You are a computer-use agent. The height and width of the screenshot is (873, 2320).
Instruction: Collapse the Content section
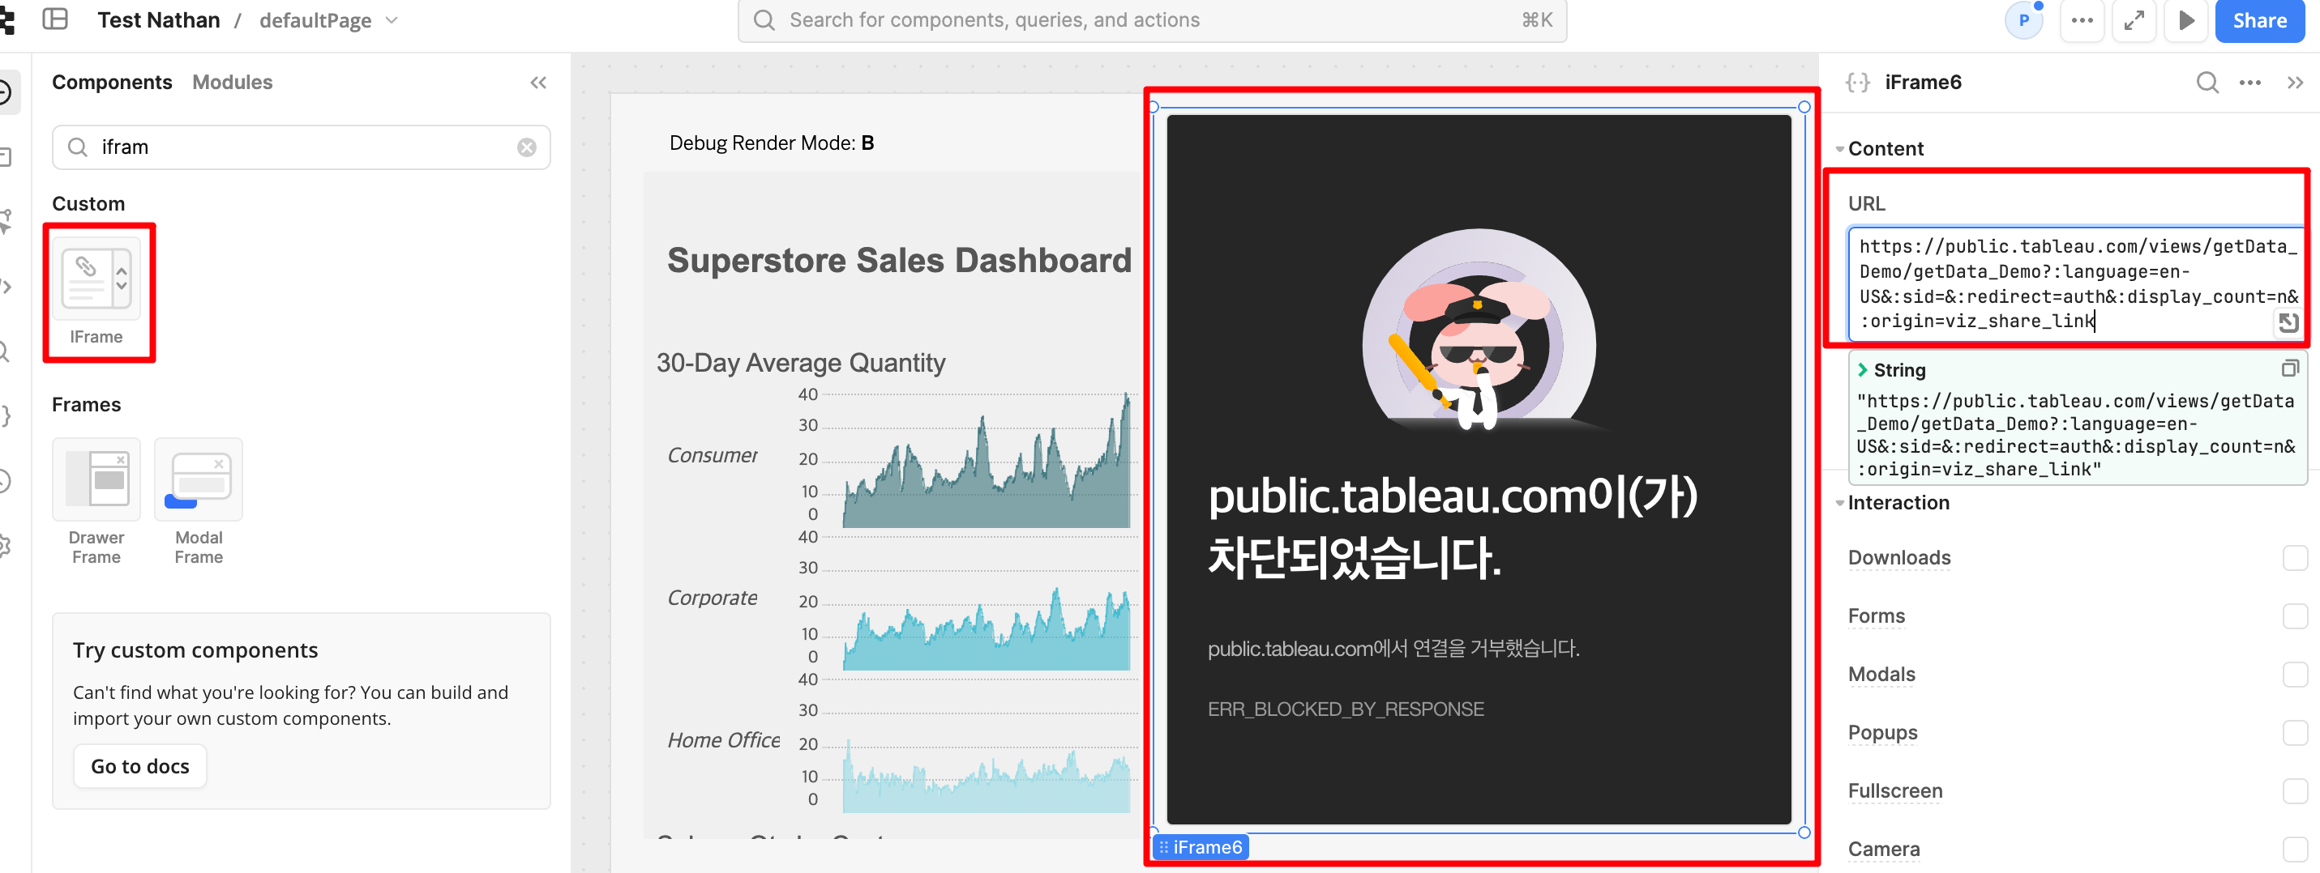coord(1840,149)
